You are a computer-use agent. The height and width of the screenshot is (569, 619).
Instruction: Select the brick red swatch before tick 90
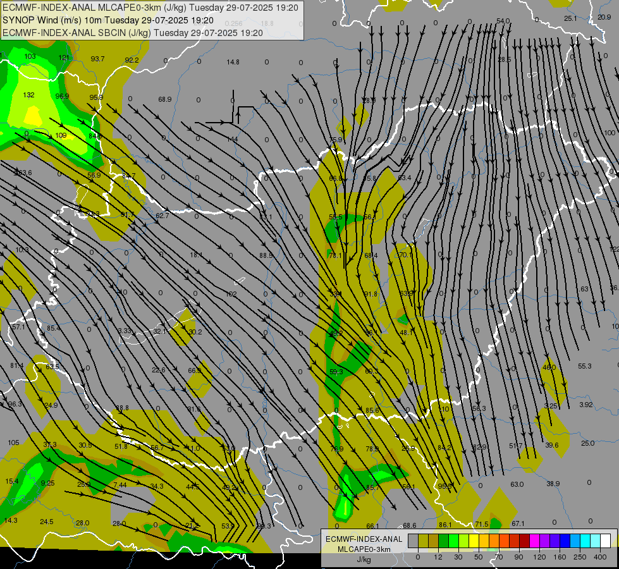pos(515,541)
